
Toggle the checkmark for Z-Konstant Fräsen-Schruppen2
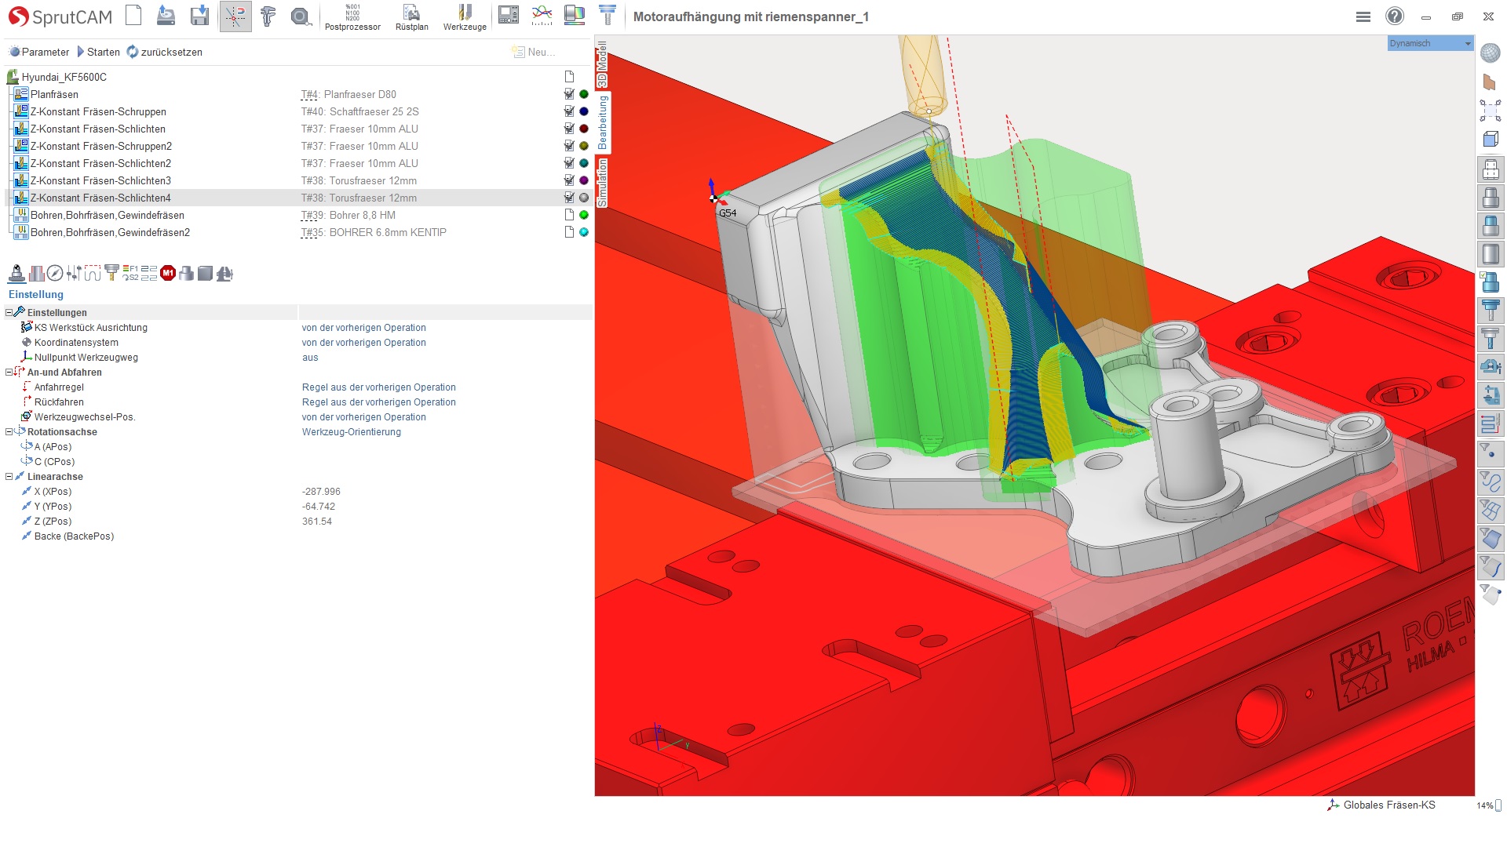[569, 146]
